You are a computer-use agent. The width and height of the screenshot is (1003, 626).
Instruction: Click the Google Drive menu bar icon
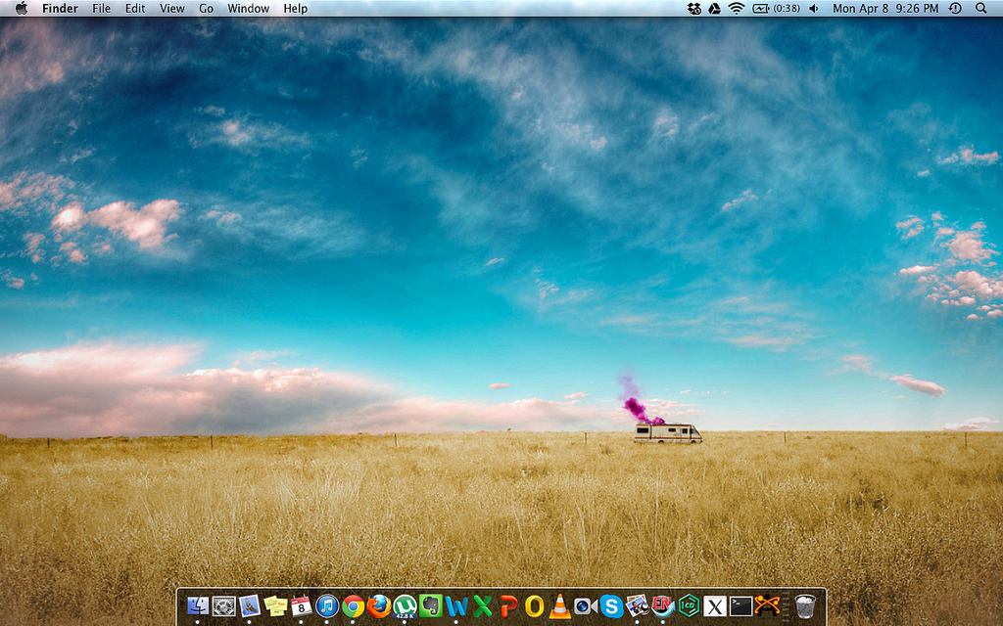pyautogui.click(x=714, y=8)
